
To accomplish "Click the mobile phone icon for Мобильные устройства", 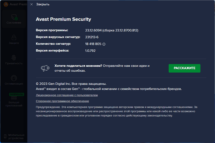I will pyautogui.click(x=5, y=136).
